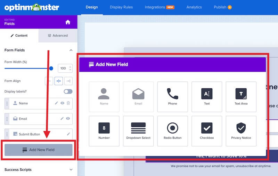The width and height of the screenshot is (278, 176).
Task: Click the Add New Field button
Action: click(x=39, y=150)
